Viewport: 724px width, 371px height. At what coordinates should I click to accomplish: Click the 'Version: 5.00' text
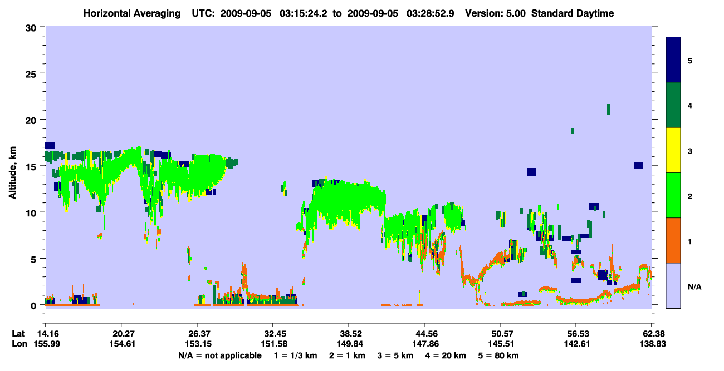[496, 13]
